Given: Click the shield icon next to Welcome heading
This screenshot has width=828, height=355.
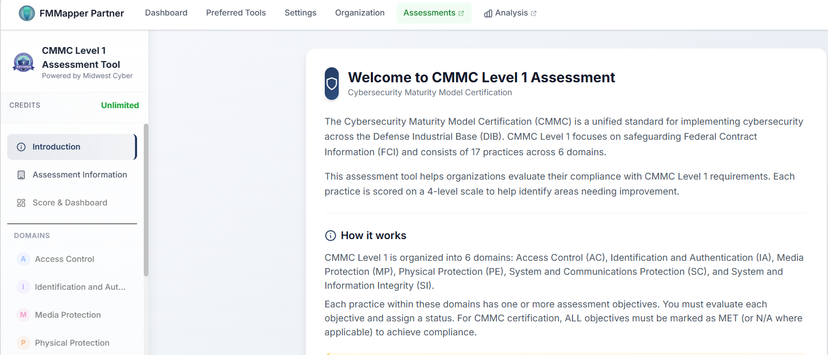Looking at the screenshot, I should (333, 83).
